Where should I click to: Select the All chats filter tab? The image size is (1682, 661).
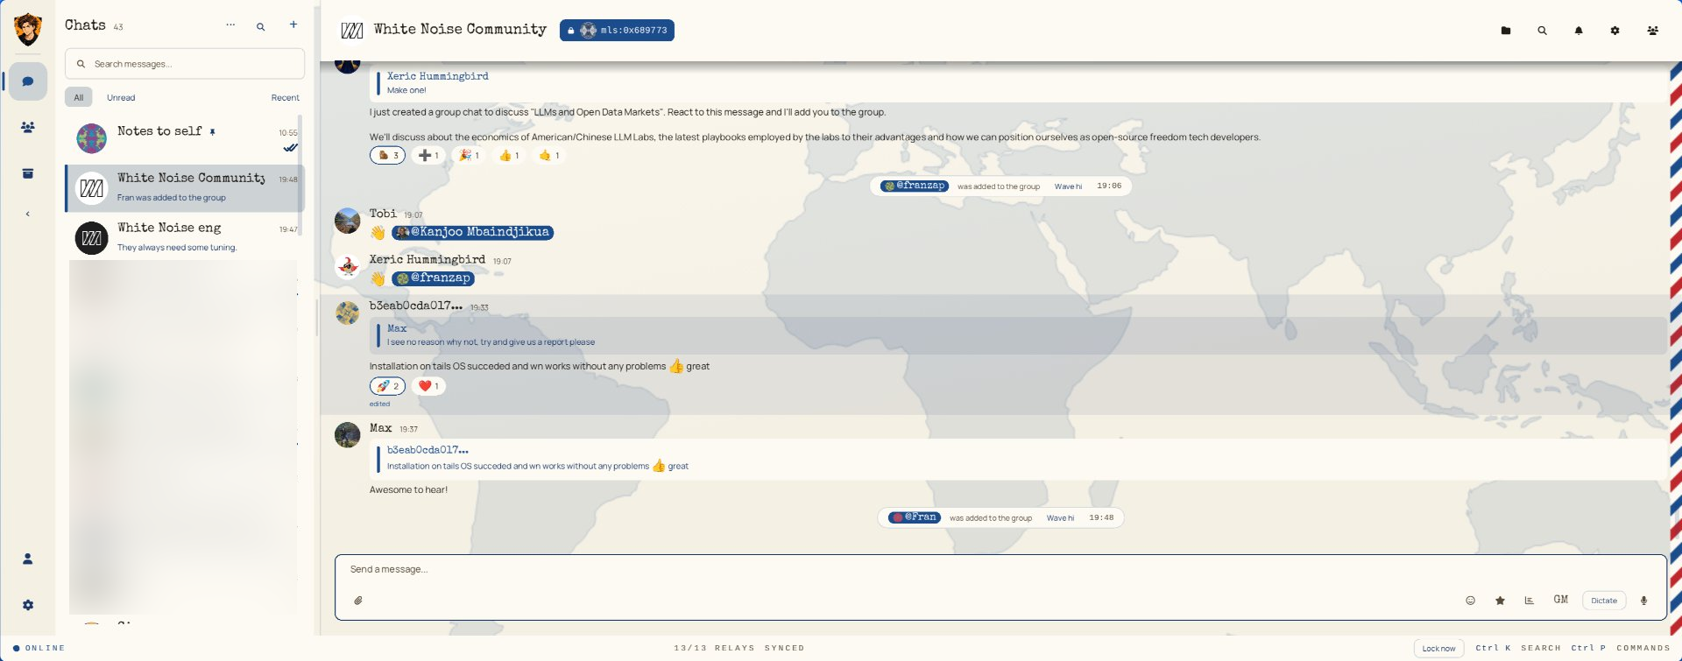(79, 97)
